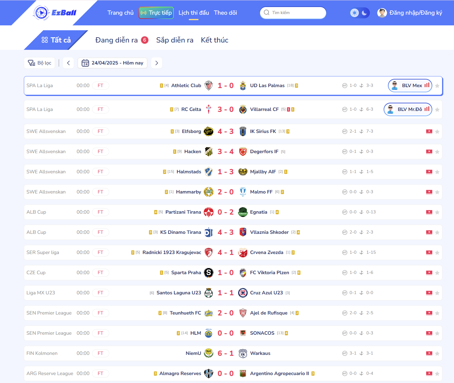
Task: Favorite the Elfsborg match star
Action: pyautogui.click(x=437, y=132)
